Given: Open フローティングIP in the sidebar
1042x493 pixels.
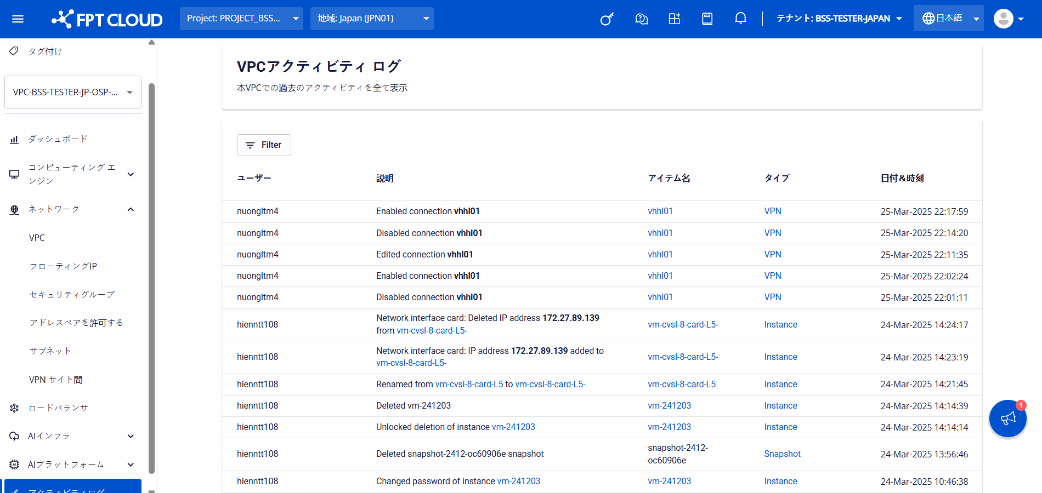Looking at the screenshot, I should click(63, 266).
